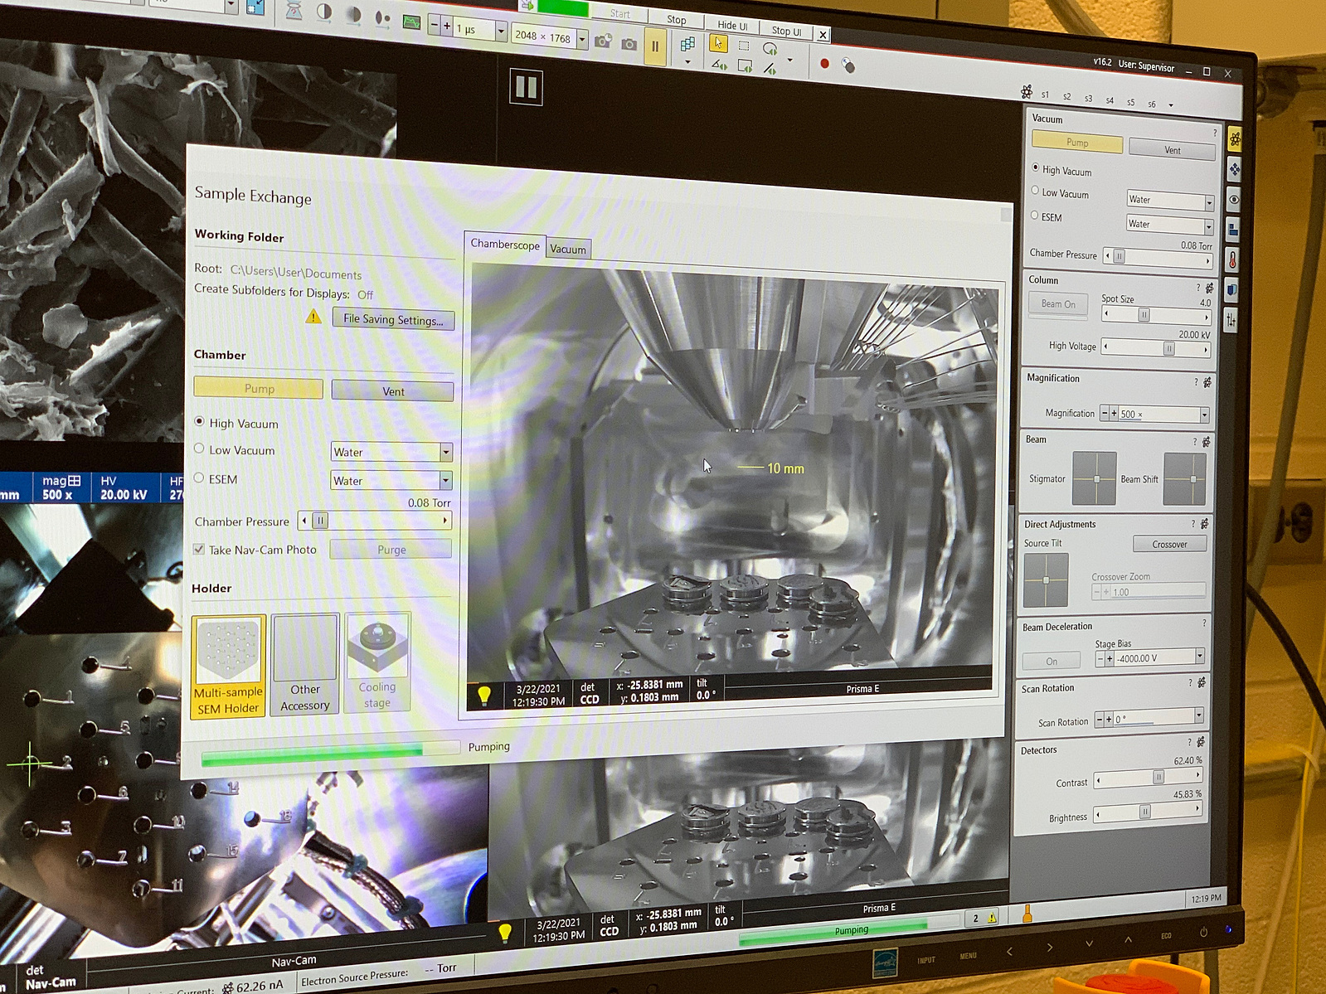Viewport: 1326px width, 994px height.
Task: Click the half-circle contrast icon in toolbar
Action: coord(324,12)
